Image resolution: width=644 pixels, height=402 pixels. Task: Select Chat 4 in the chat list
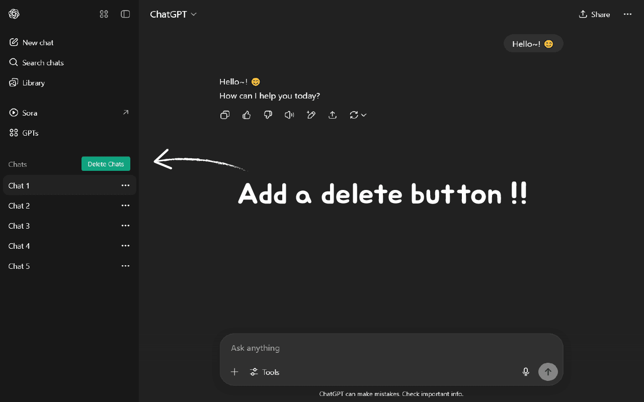(69, 246)
